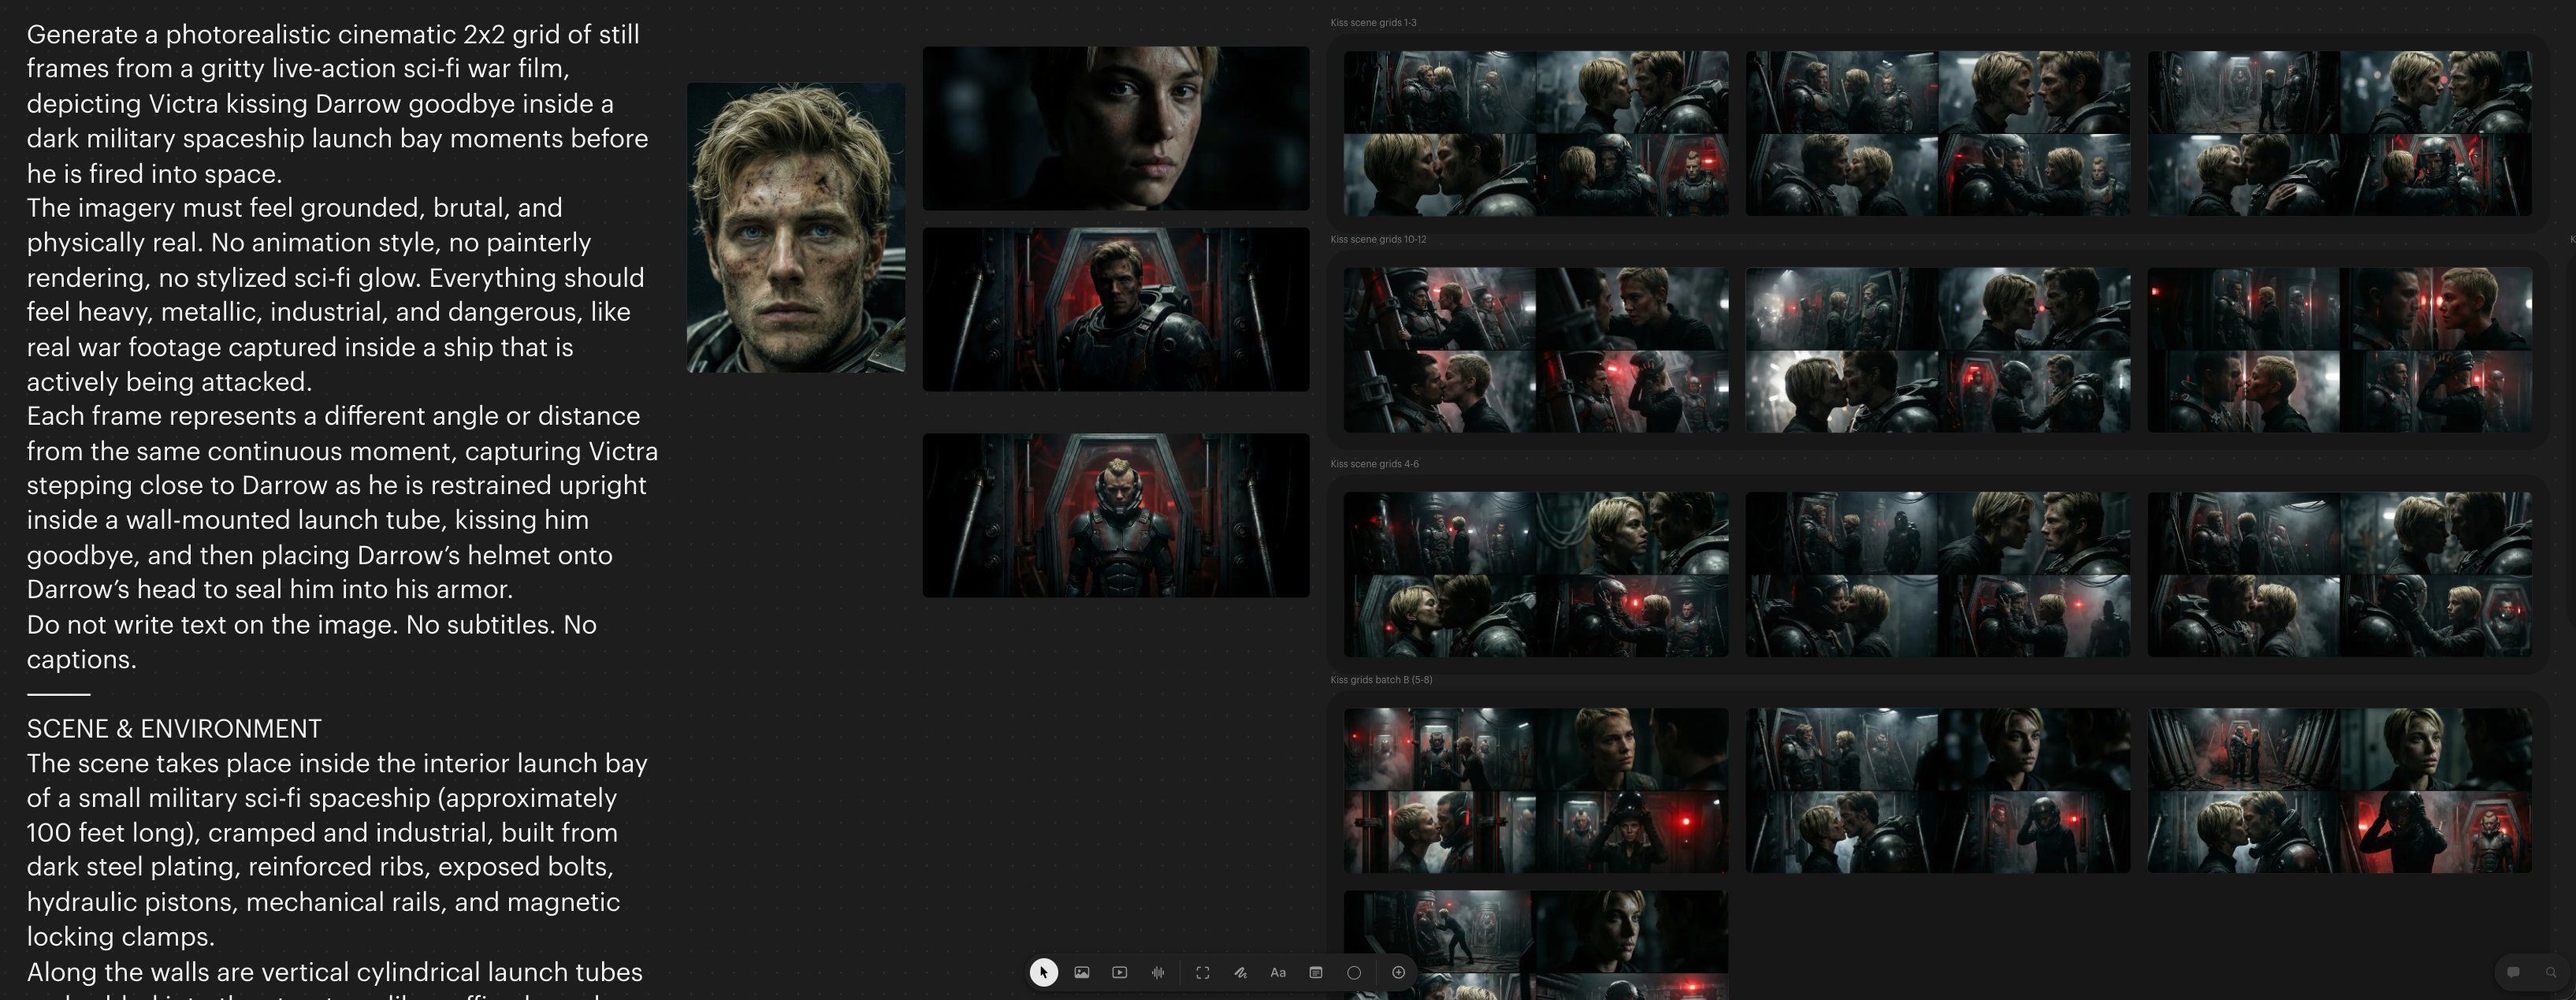Click the 'Kiss scene grids 10-12' group label
Screen dimensions: 2576x1000
tap(1378, 239)
